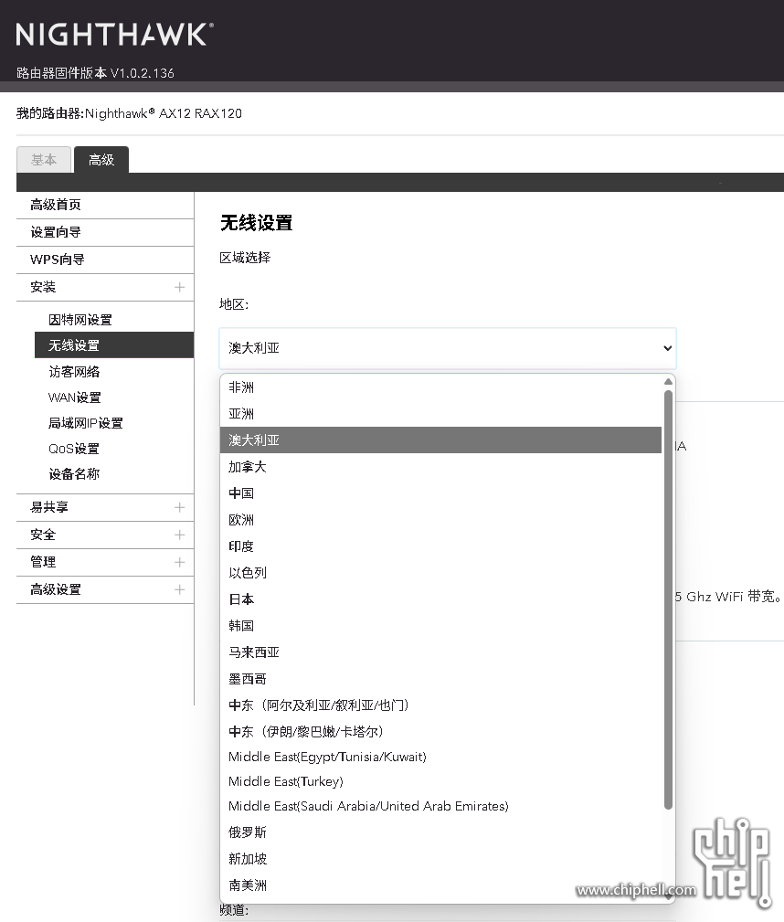Open WAN设置 page
This screenshot has width=784, height=922.
(75, 397)
